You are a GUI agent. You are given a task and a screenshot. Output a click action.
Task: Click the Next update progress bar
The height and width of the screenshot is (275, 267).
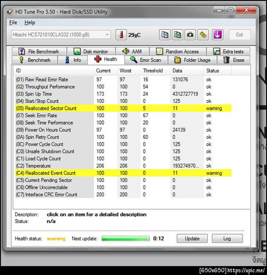pyautogui.click(x=125, y=239)
